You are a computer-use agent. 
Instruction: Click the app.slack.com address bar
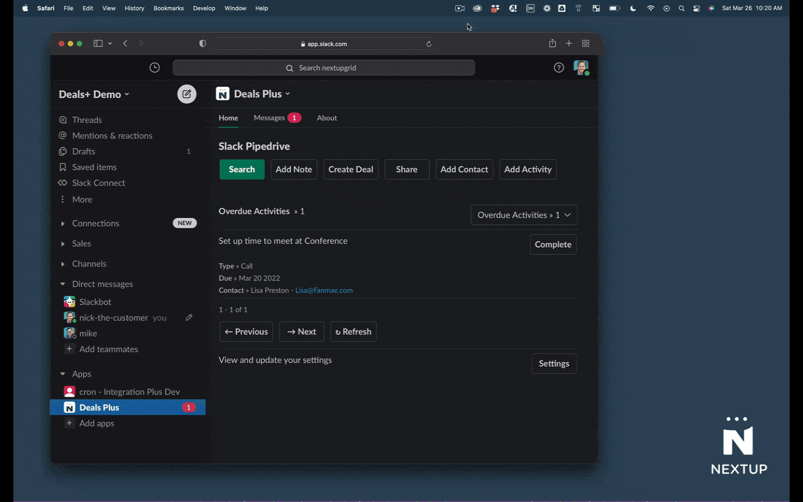(x=324, y=44)
